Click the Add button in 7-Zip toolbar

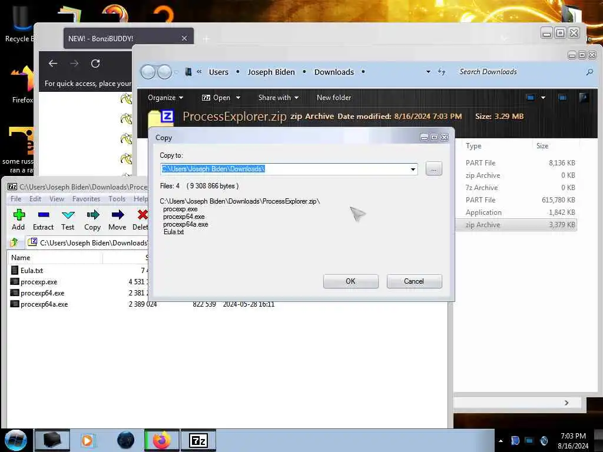[x=18, y=220]
